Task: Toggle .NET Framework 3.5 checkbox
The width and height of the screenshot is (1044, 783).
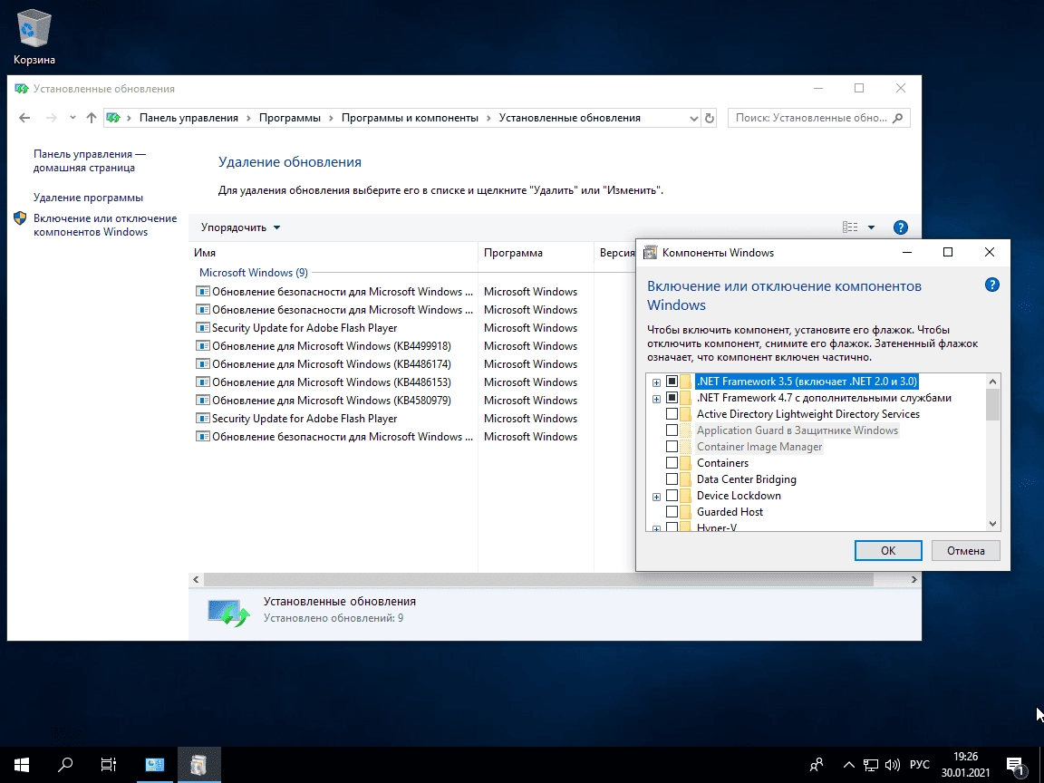Action: 672,382
